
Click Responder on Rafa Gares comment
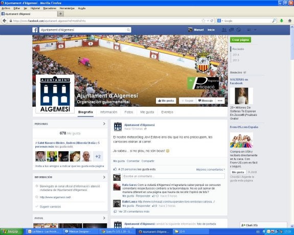click(x=143, y=196)
